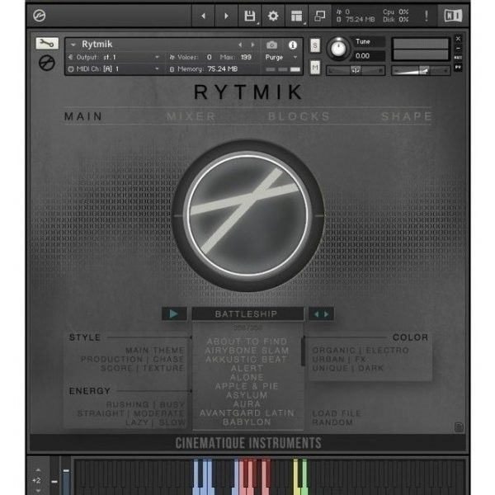Open the Purge dropdown menu
This screenshot has height=495, width=495.
pyautogui.click(x=280, y=57)
